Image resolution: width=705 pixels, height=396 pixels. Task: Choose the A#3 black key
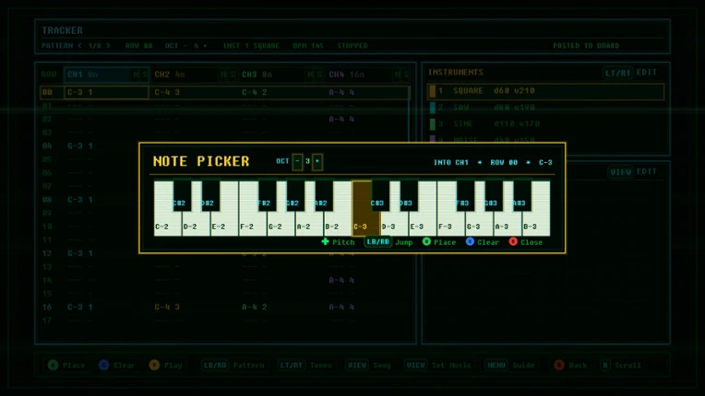pyautogui.click(x=522, y=195)
